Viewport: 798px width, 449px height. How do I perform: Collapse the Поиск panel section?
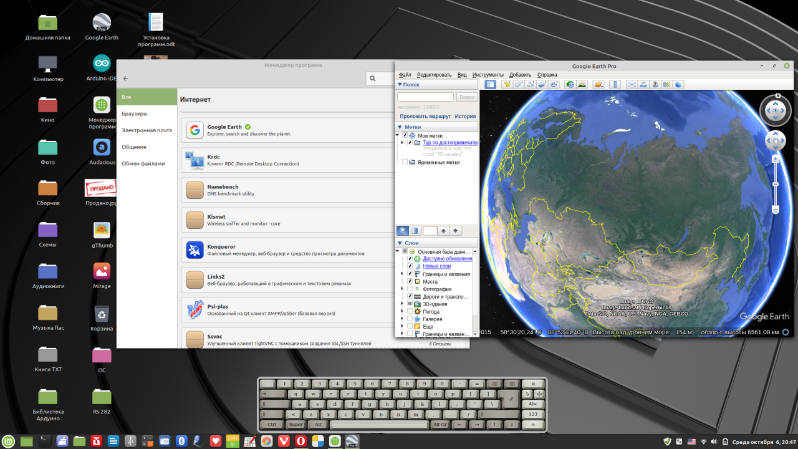click(x=400, y=84)
